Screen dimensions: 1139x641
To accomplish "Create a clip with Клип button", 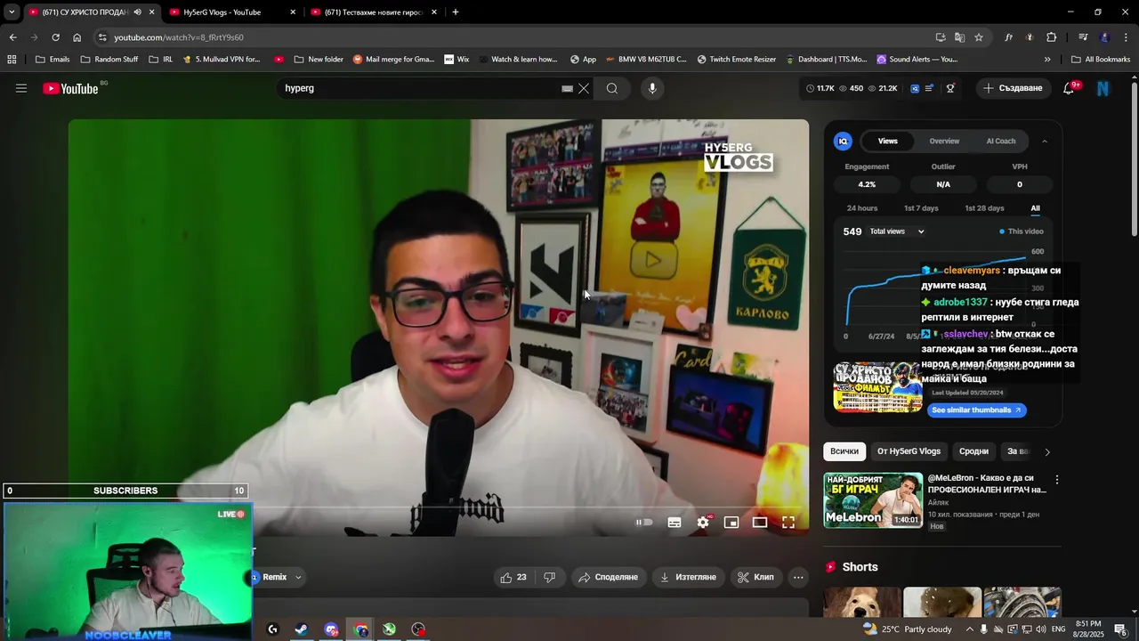I will pos(756,577).
